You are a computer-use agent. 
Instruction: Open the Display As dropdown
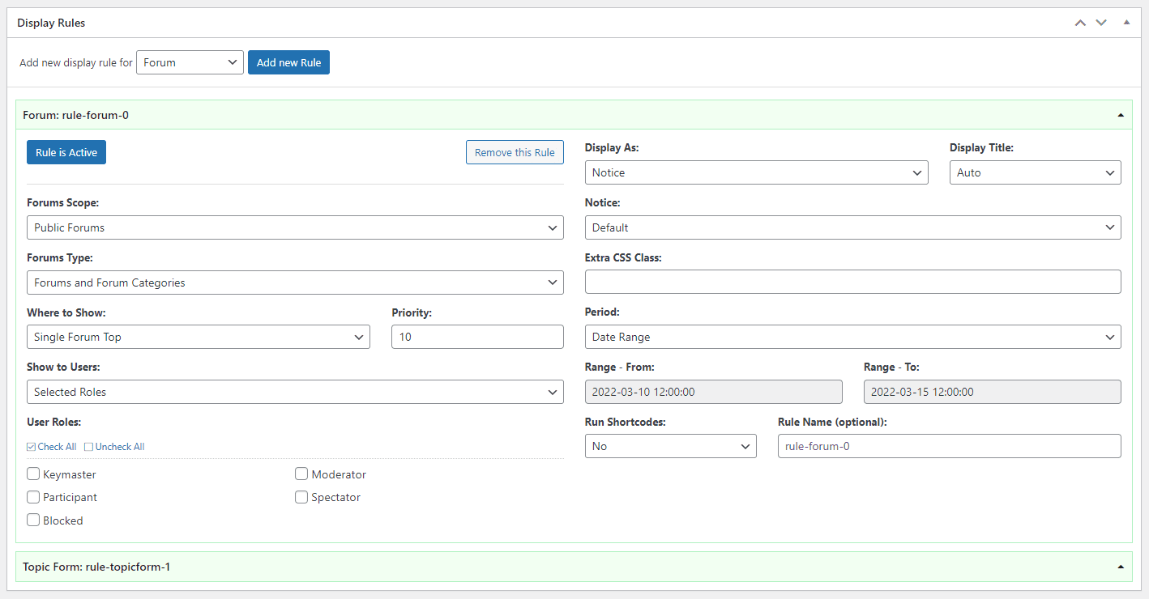(757, 172)
